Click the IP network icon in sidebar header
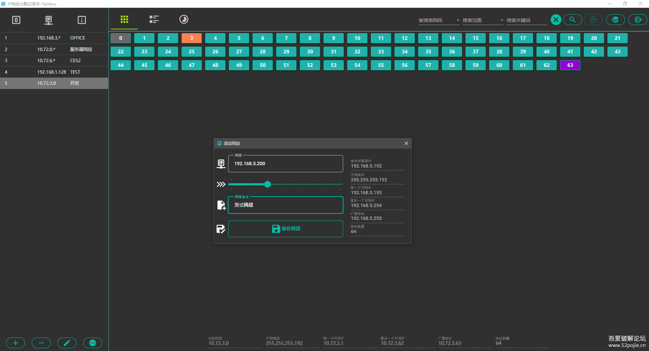The image size is (649, 351). click(x=49, y=20)
